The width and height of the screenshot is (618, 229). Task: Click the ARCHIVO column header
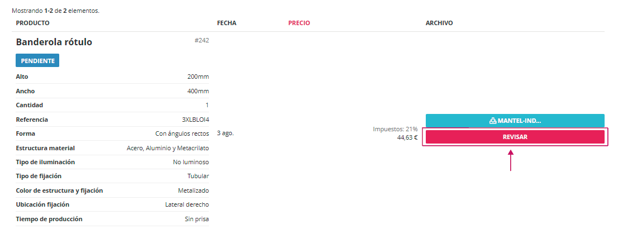[439, 23]
